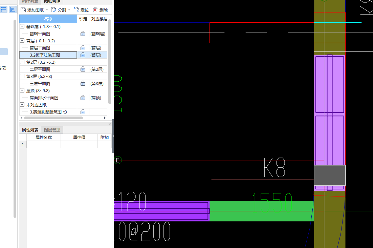Select the 首层平面图 drawing
373x248 pixels.
40,48
